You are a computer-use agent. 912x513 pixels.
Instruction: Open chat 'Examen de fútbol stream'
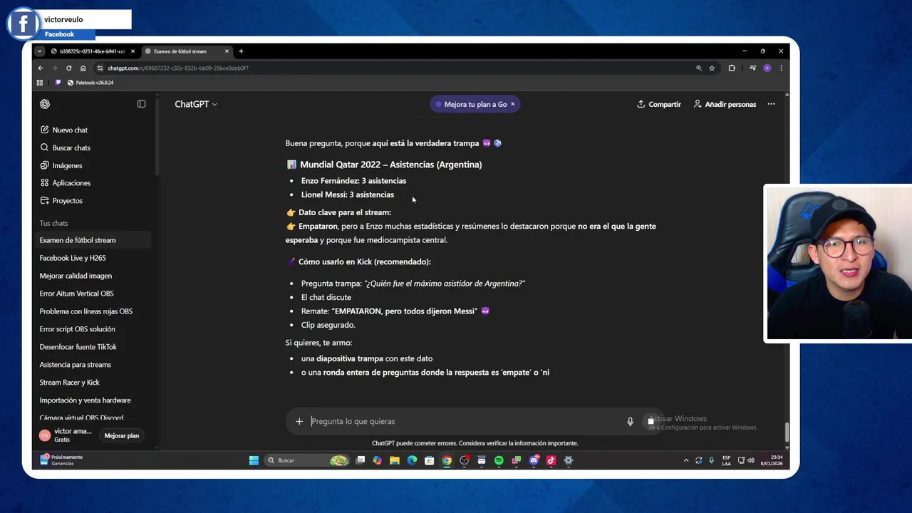93,240
